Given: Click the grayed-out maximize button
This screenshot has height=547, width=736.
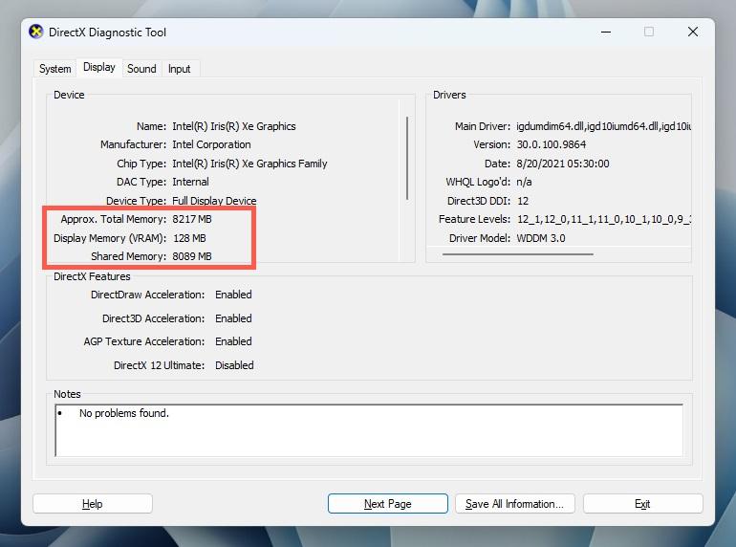Looking at the screenshot, I should 649,32.
